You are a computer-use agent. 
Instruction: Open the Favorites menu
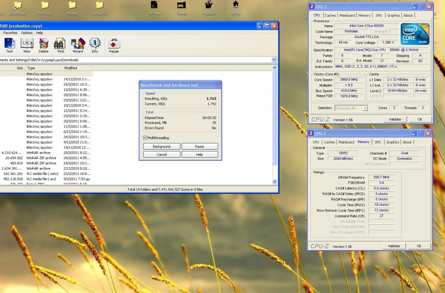click(10, 33)
